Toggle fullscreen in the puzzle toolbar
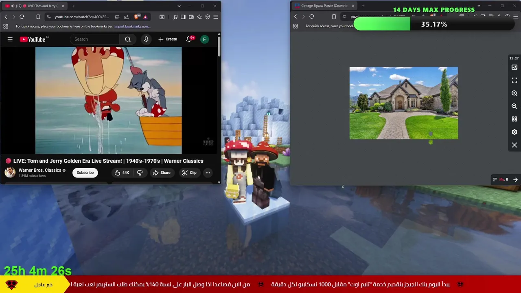 (x=514, y=80)
